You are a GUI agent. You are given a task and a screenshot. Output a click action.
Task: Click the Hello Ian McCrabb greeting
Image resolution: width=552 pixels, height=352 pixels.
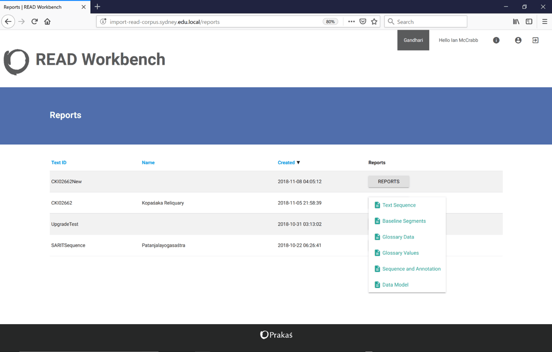tap(458, 40)
